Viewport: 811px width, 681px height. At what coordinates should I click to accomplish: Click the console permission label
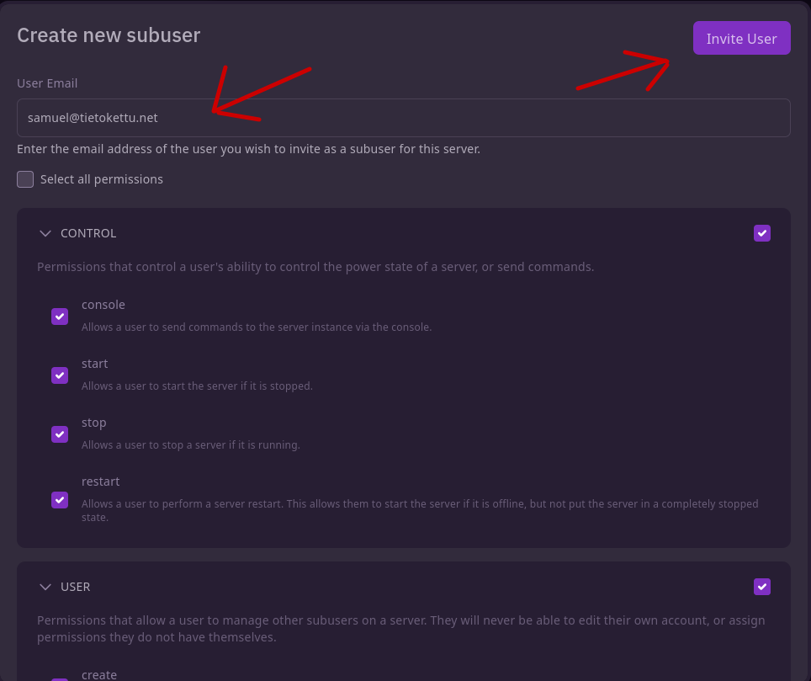(x=103, y=305)
